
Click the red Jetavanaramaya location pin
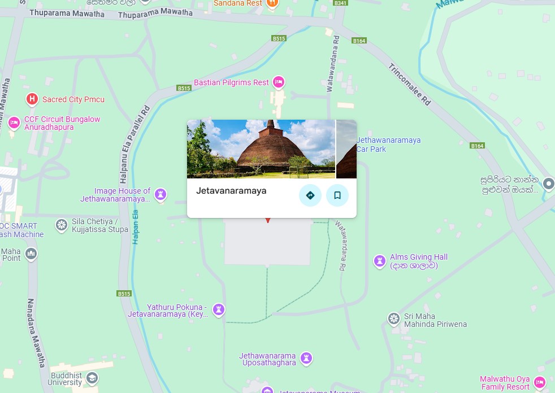coord(268,220)
